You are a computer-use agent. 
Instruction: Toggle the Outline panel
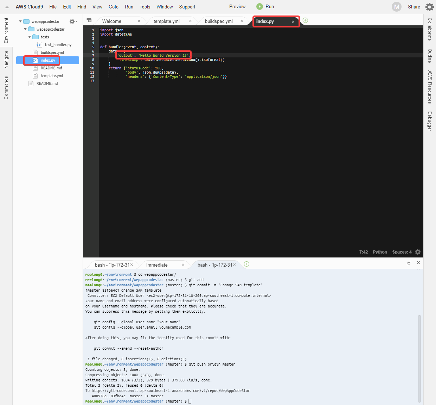click(430, 56)
